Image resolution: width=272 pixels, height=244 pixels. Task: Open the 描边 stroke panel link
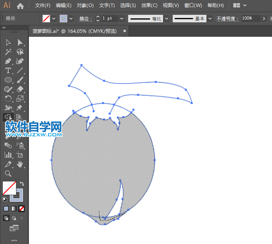click(x=86, y=18)
